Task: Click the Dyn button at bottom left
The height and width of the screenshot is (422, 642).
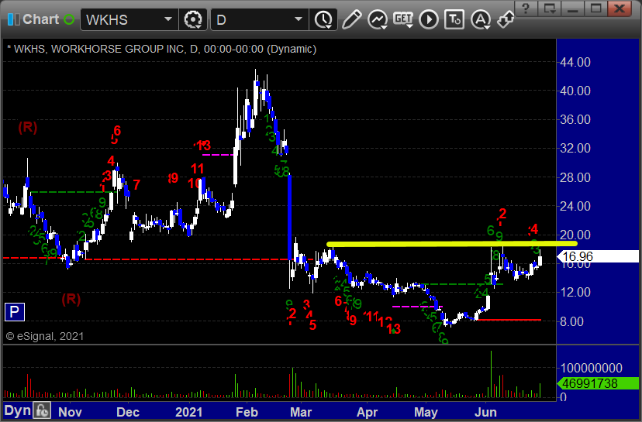Action: [x=17, y=410]
